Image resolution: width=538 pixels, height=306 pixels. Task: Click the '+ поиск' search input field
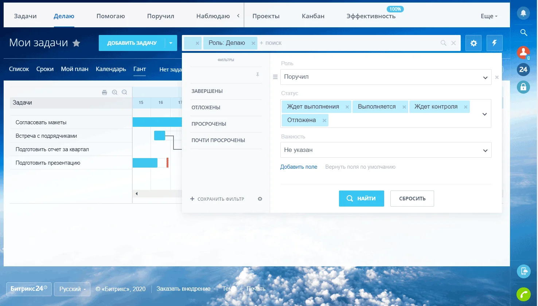coord(346,43)
